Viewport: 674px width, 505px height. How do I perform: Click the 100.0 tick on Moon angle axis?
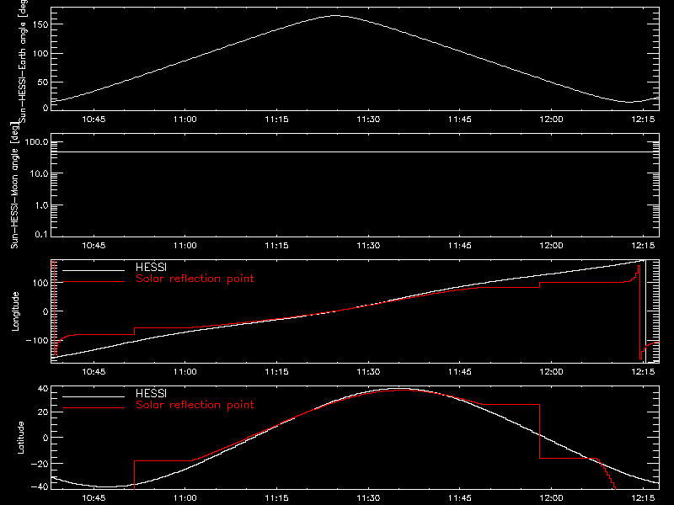pyautogui.click(x=36, y=141)
